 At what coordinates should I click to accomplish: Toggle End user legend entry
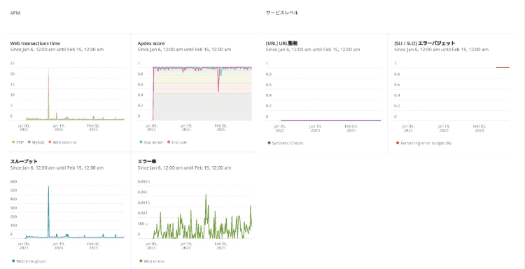click(177, 142)
